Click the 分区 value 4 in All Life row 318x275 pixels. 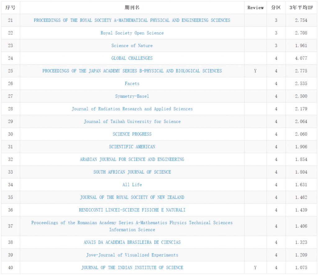point(276,185)
